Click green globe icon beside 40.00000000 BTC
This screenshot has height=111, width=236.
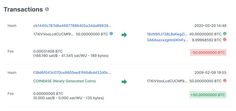(x=224, y=34)
